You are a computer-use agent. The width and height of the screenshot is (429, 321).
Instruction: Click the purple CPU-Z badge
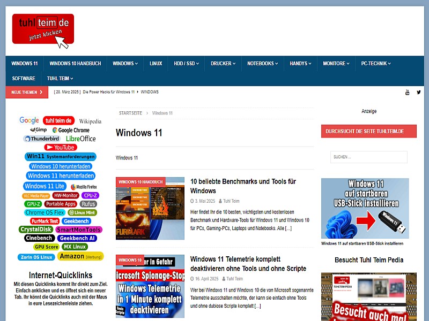(90, 195)
